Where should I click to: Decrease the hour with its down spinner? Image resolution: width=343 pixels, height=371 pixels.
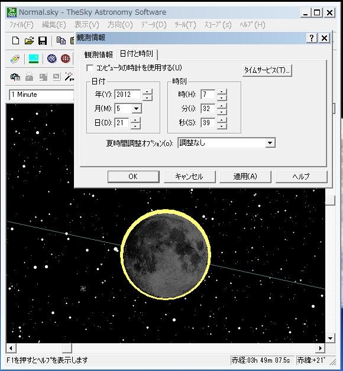tap(222, 97)
